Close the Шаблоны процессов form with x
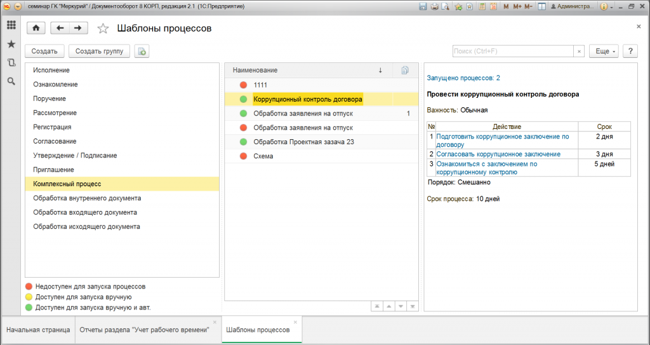The height and width of the screenshot is (345, 650). click(x=639, y=26)
